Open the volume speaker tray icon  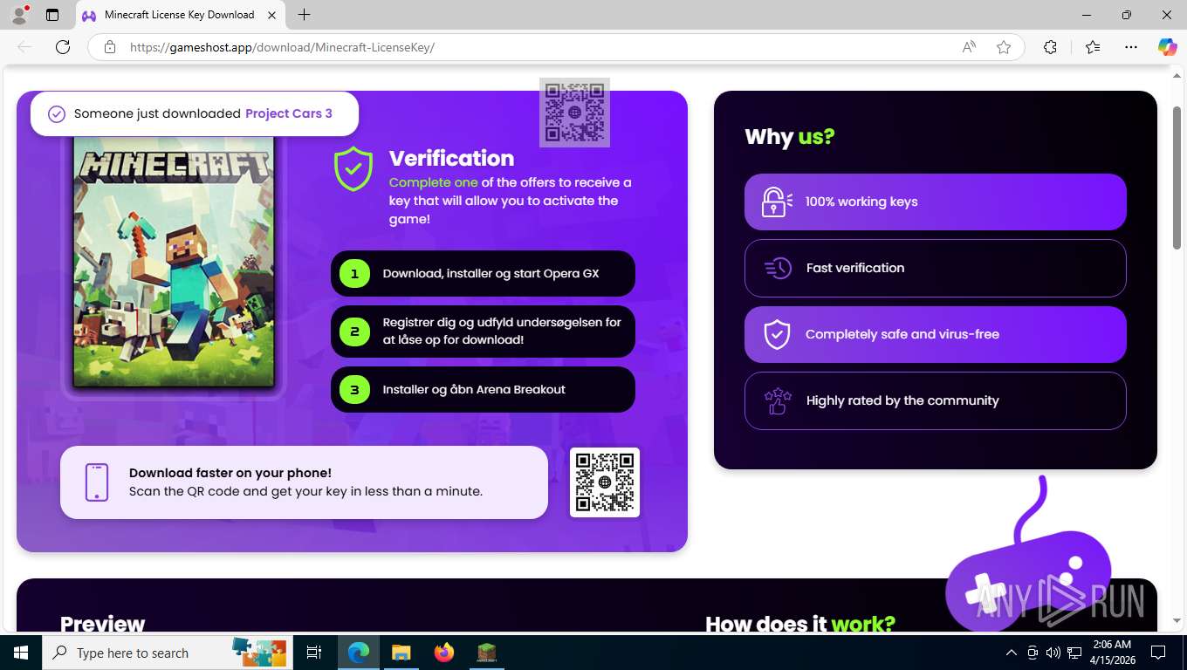pyautogui.click(x=1053, y=653)
